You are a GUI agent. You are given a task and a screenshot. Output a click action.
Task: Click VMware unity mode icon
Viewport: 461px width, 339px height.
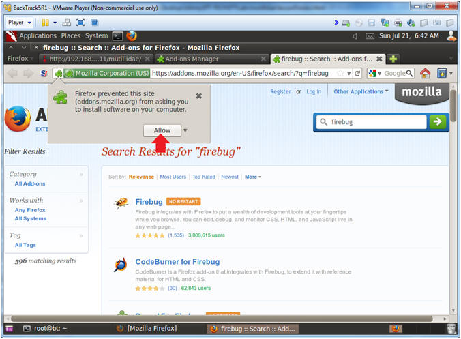click(x=94, y=23)
